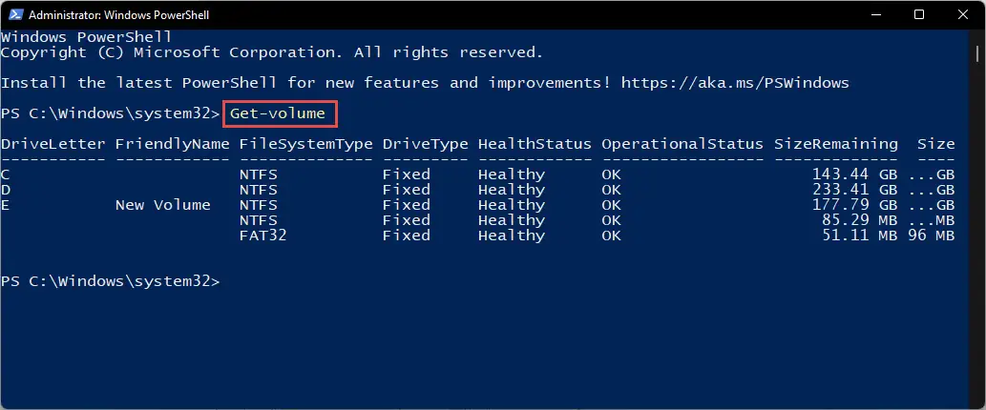
Task: Click drive letter D in the output
Action: 6,190
